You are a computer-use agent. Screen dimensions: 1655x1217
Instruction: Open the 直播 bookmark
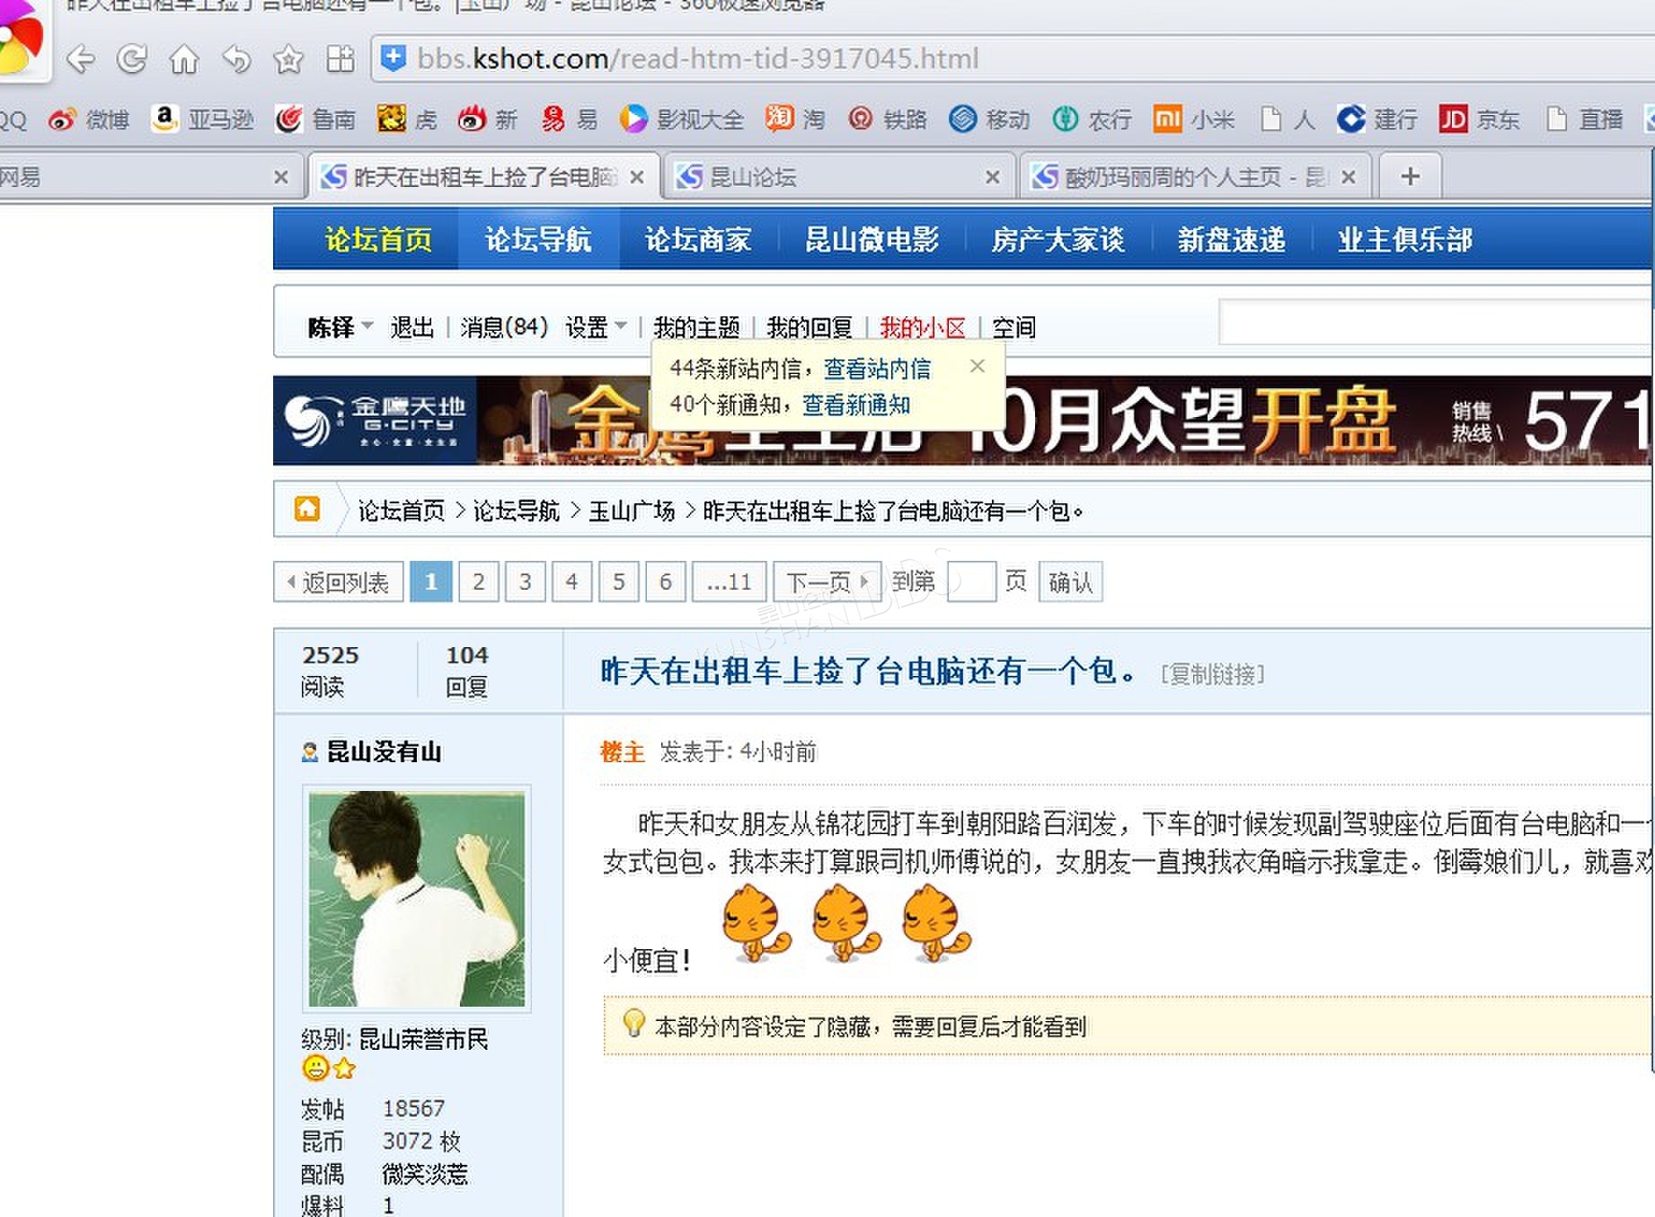click(1584, 119)
